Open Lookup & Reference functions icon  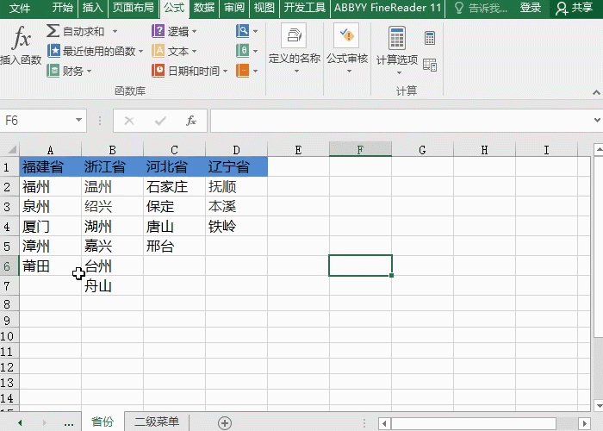click(243, 31)
